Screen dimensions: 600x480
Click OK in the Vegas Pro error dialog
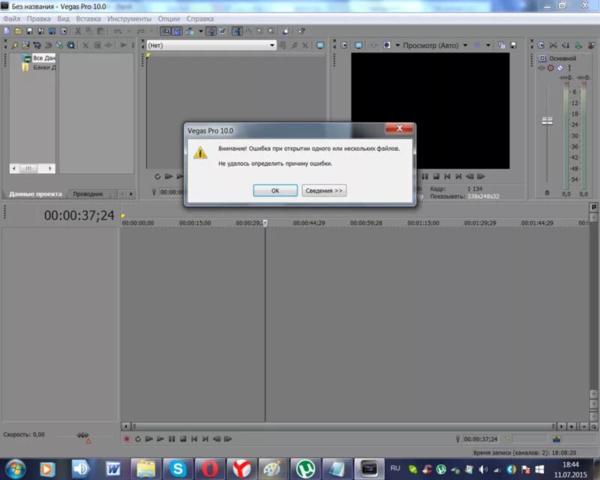coord(275,190)
